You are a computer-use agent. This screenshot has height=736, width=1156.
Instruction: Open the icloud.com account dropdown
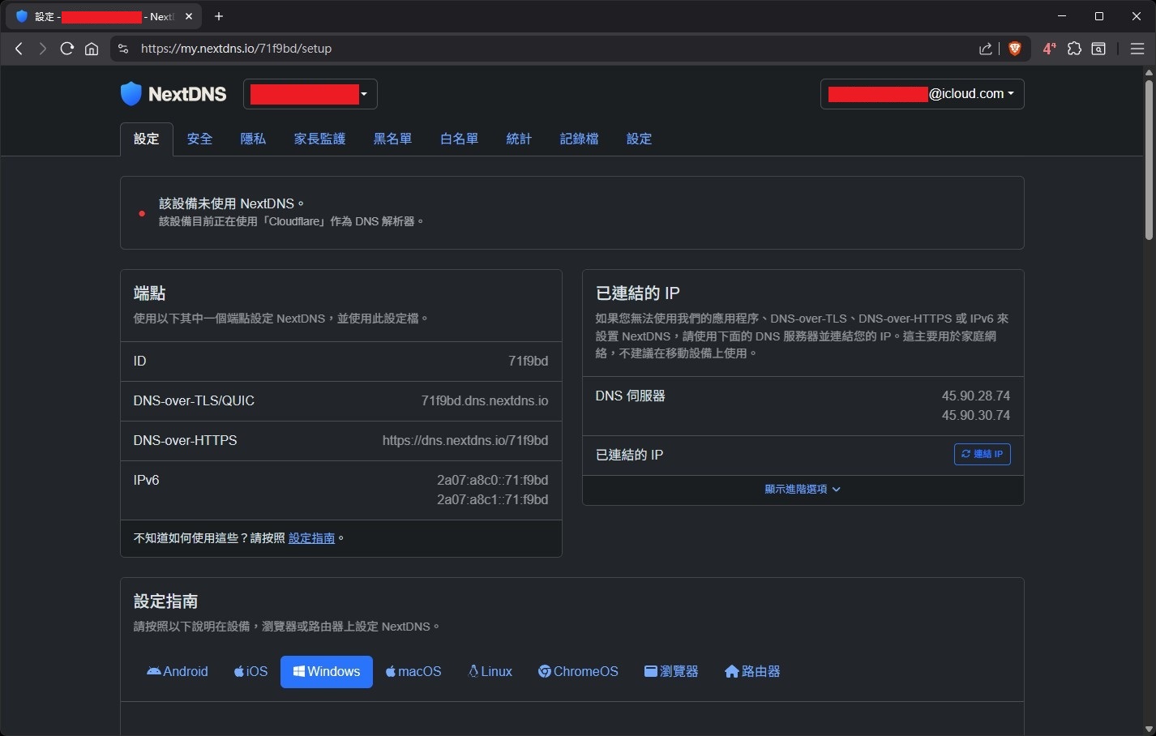click(922, 94)
